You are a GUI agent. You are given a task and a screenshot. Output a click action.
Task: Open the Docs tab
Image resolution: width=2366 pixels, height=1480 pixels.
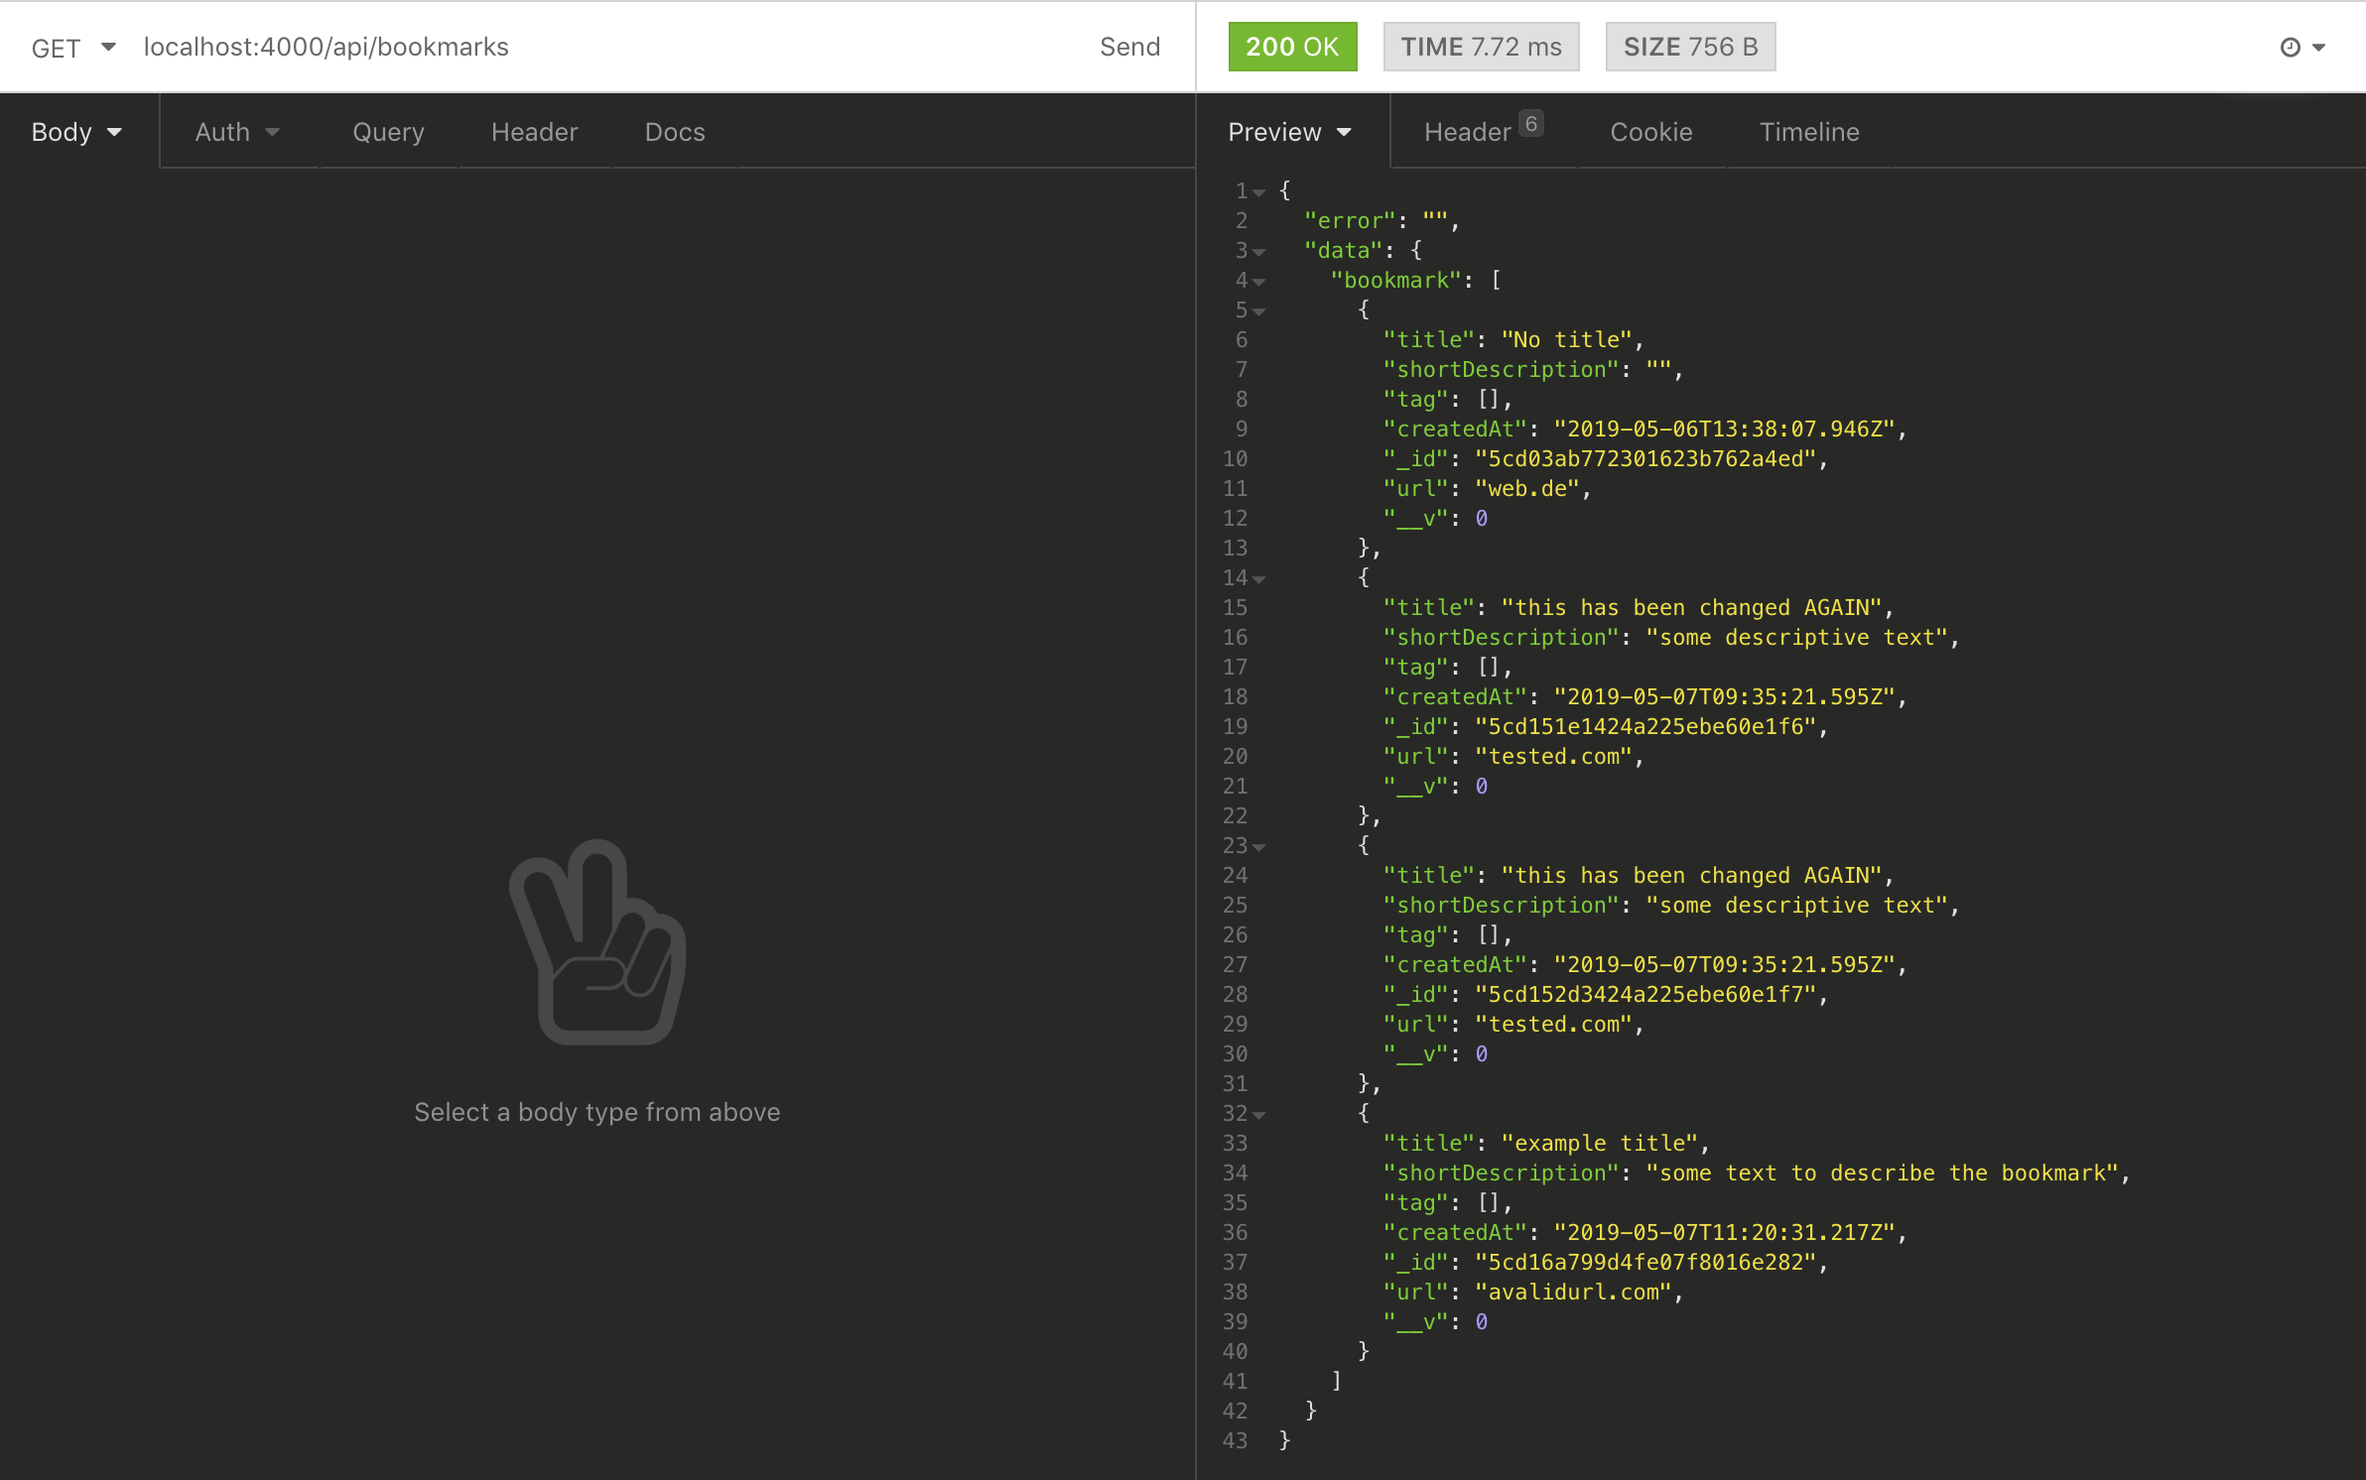tap(674, 131)
